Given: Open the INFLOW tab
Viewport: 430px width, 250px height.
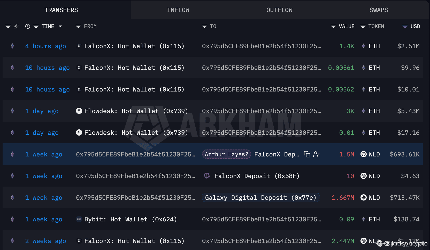Looking at the screenshot, I should (178, 10).
